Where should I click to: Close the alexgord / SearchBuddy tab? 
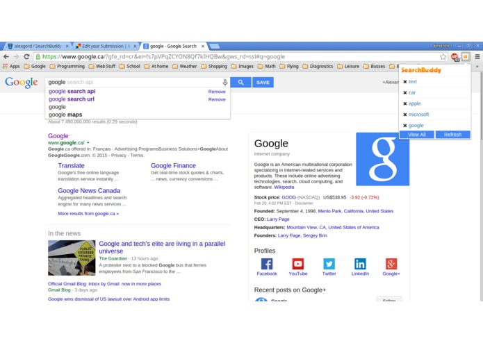[x=67, y=46]
